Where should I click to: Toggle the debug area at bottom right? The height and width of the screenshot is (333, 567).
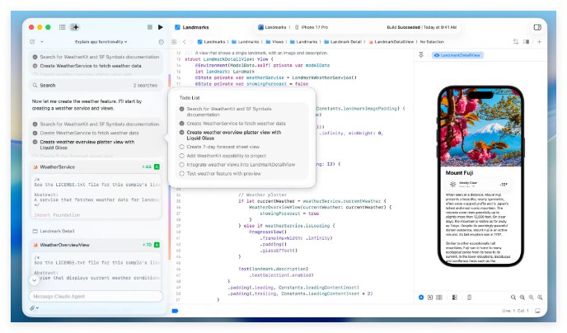pos(537,311)
